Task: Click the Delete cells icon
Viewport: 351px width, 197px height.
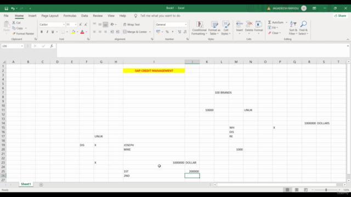Action: pos(249,27)
